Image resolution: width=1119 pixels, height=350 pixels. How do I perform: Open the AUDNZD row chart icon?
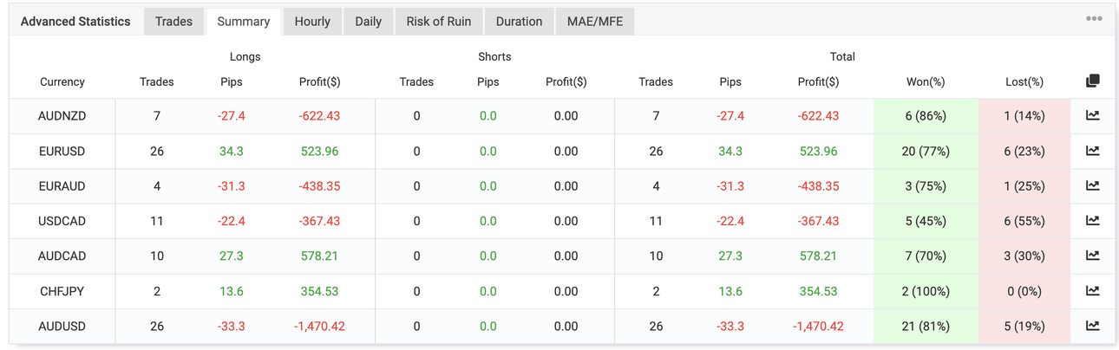pyautogui.click(x=1092, y=115)
